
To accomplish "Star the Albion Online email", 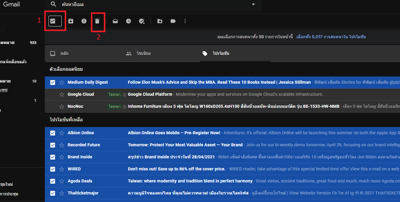I will click(62, 133).
